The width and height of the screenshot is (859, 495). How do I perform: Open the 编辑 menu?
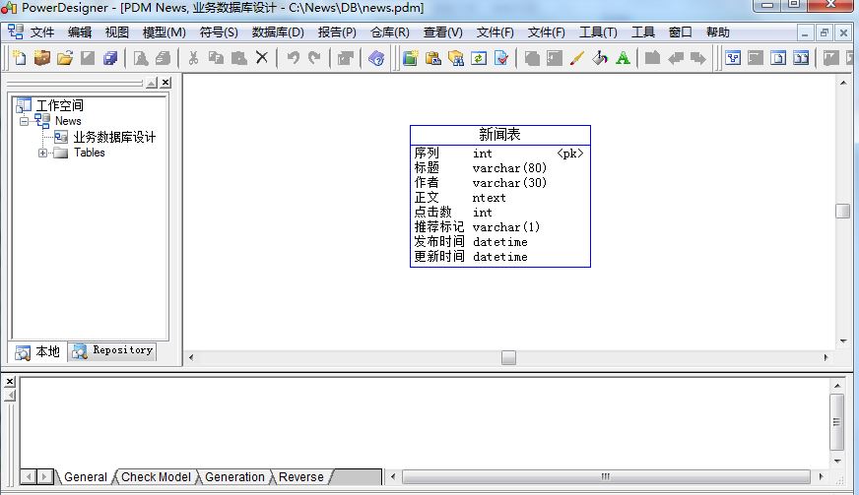80,32
